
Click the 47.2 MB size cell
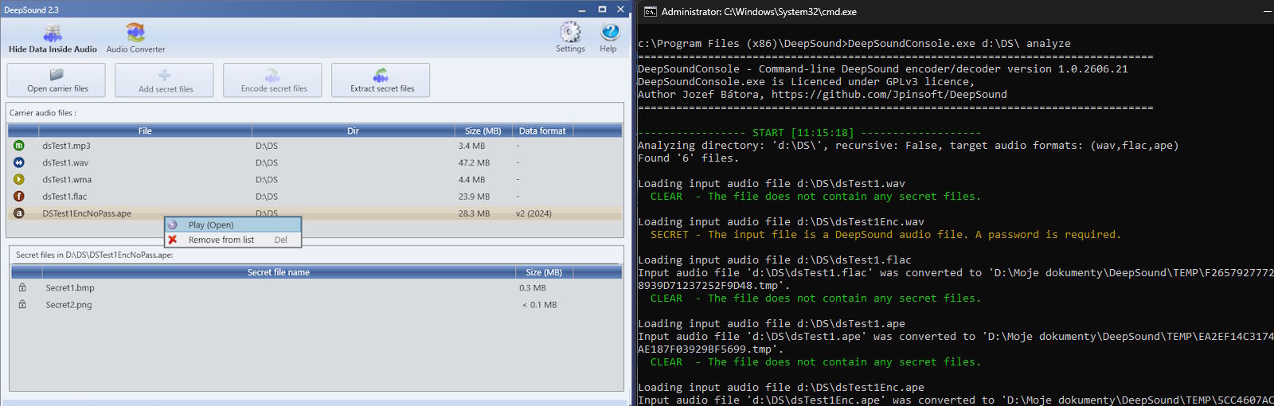click(474, 162)
